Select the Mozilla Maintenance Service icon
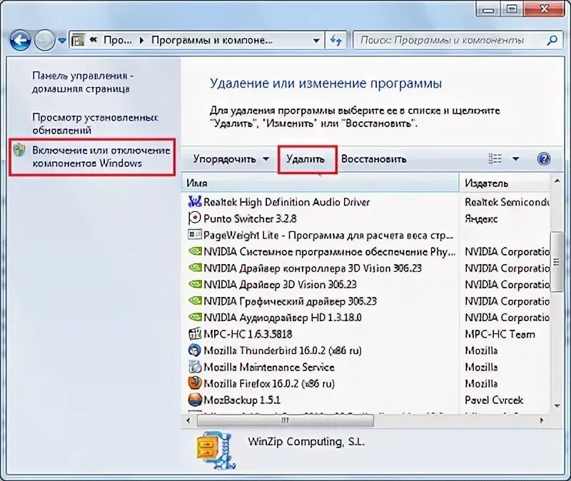The height and width of the screenshot is (481, 571). point(195,367)
